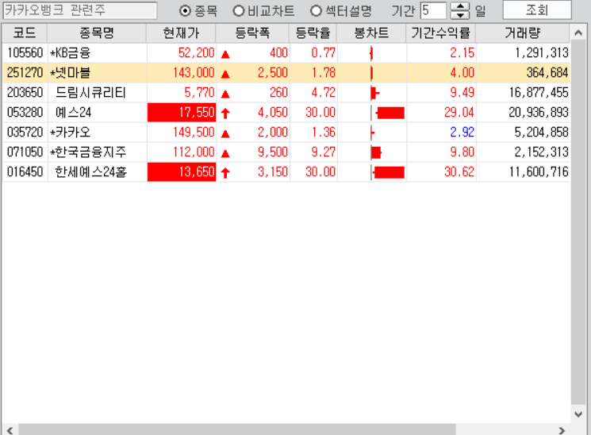Click the candlestick chart for 예스24
The height and width of the screenshot is (435, 591).
(387, 113)
